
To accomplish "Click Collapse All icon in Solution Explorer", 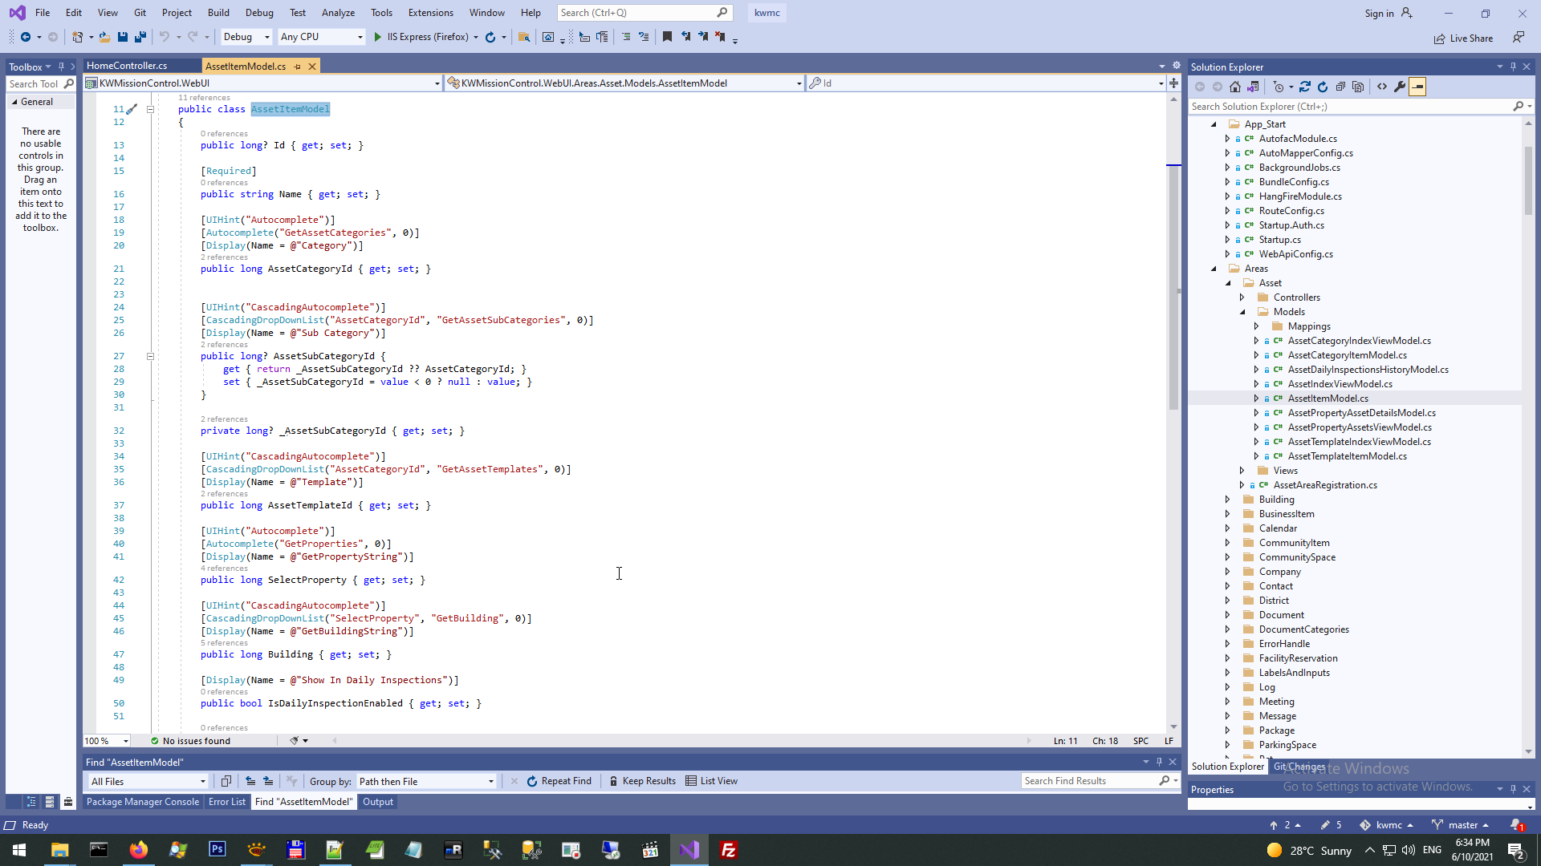I will (x=1340, y=87).
